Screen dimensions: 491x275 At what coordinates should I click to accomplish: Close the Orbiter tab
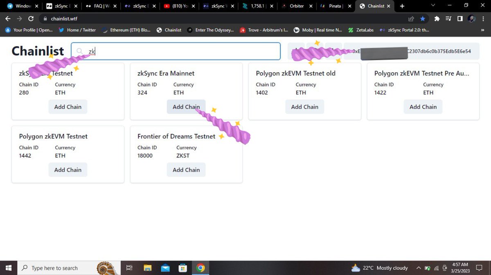point(311,6)
